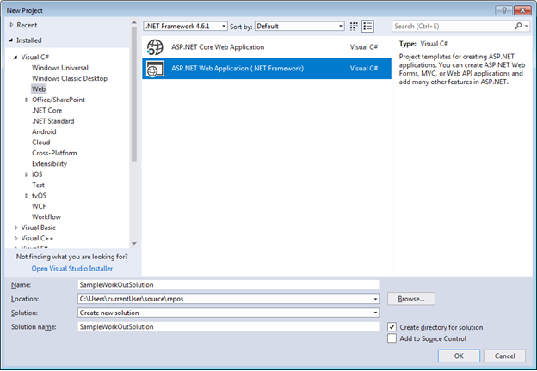Enable Add to Source Control checkbox
The width and height of the screenshot is (537, 371).
coord(392,338)
